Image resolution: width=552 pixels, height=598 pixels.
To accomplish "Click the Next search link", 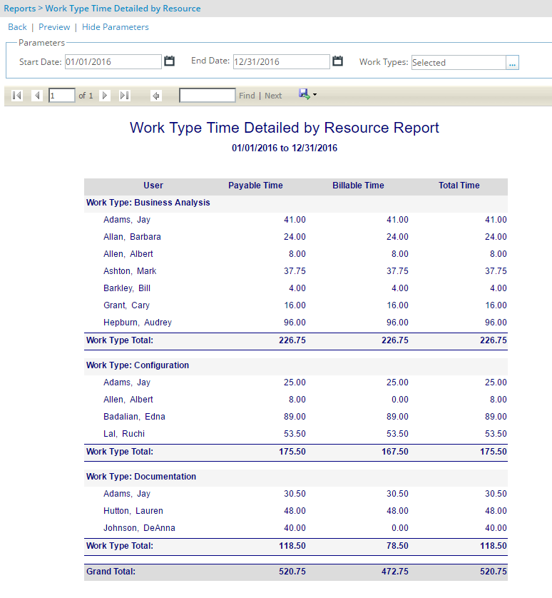I will point(273,96).
